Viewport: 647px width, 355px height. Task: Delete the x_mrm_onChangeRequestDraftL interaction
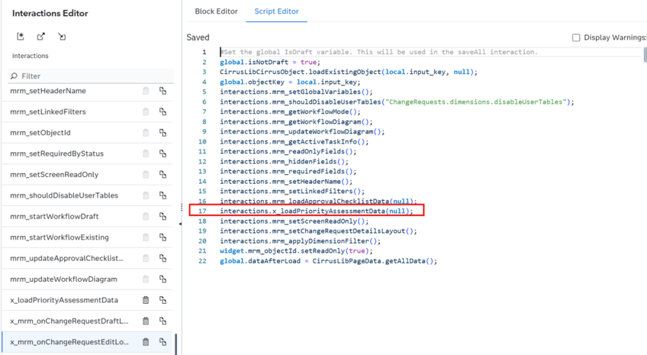146,321
